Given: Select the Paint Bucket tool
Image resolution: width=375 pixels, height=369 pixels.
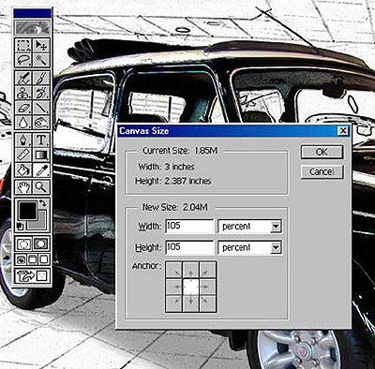Looking at the screenshot, I should [x=23, y=170].
